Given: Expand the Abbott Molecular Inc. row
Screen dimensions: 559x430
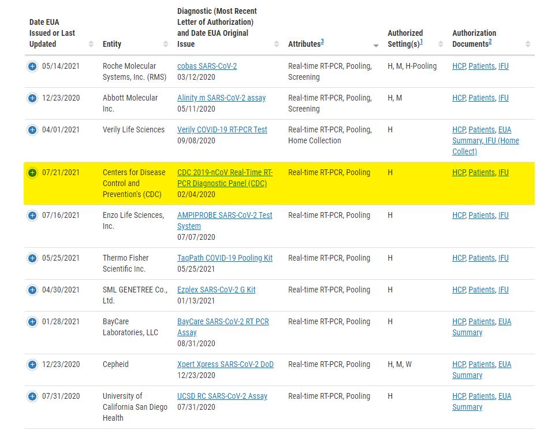Looking at the screenshot, I should coord(32,98).
